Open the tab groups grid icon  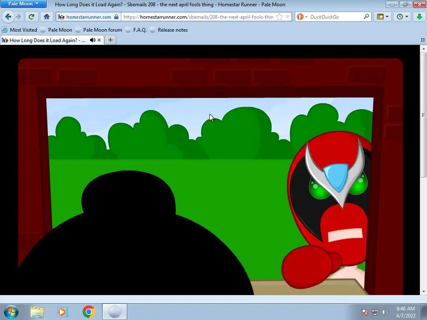coord(423,40)
